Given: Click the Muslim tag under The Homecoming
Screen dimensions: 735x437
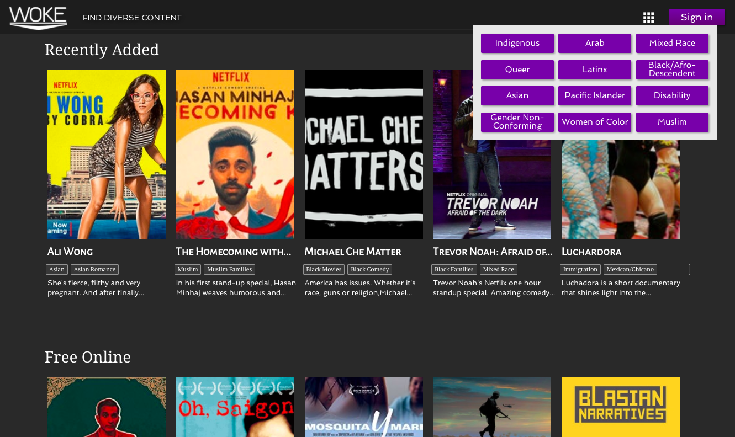Looking at the screenshot, I should pyautogui.click(x=188, y=270).
